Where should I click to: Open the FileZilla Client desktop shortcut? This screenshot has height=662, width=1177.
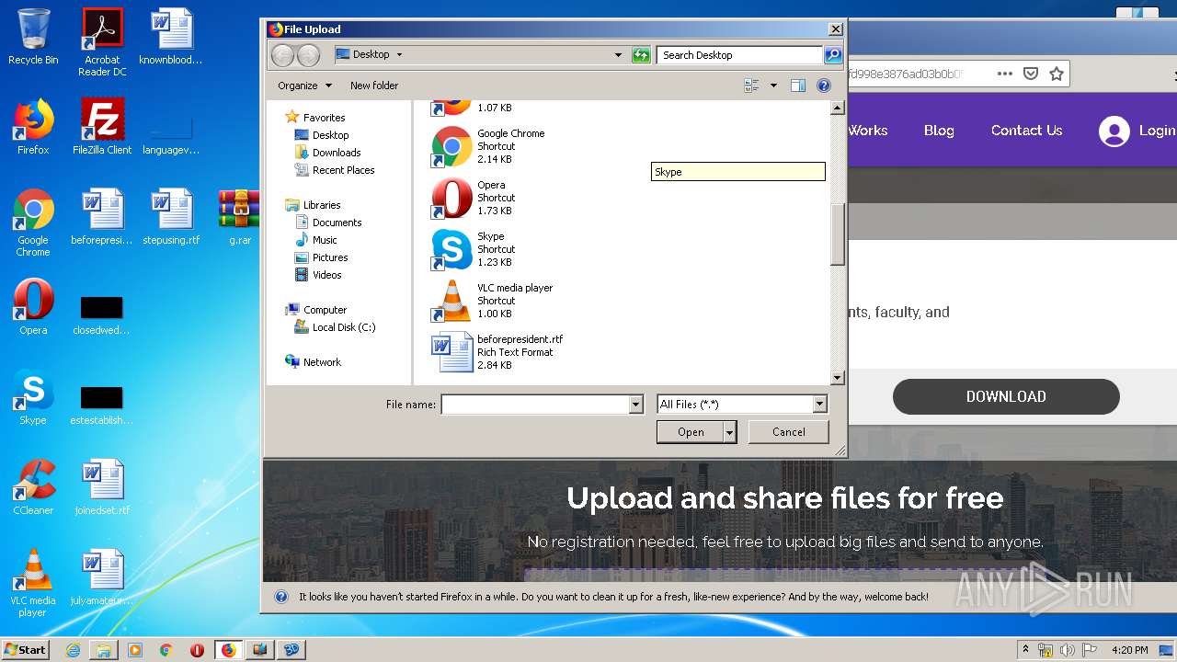tap(102, 127)
